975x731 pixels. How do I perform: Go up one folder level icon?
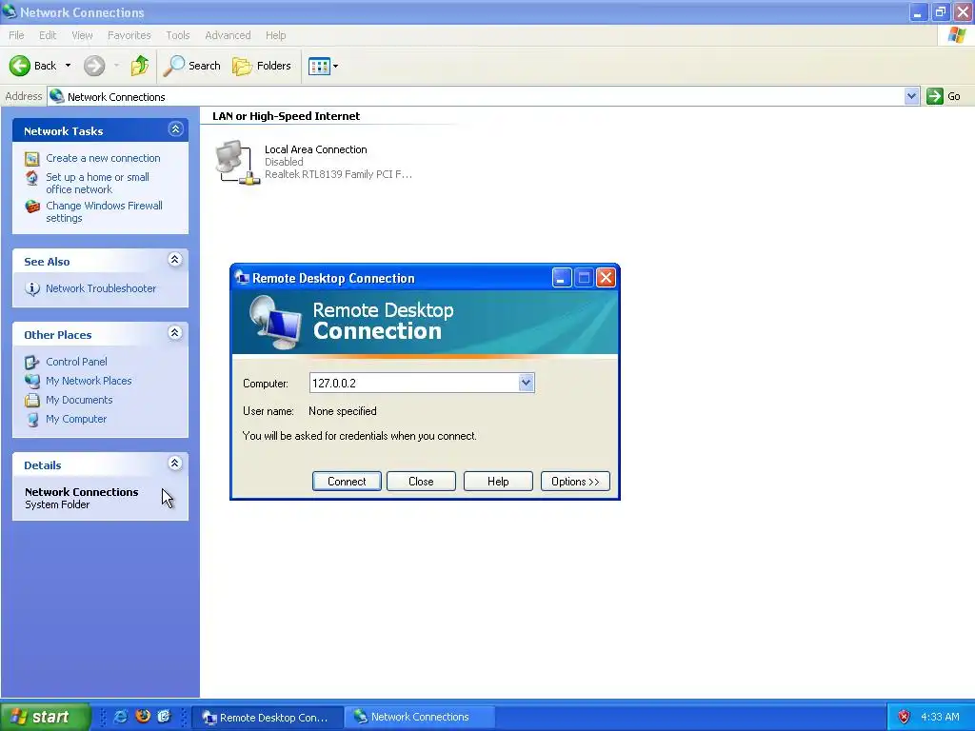click(140, 66)
